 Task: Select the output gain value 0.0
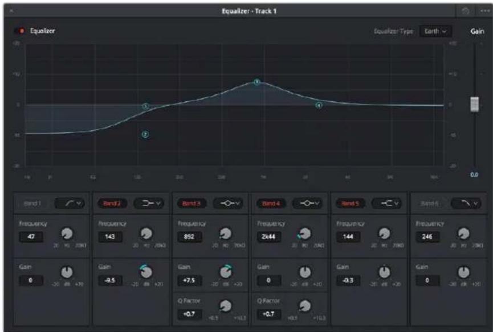coord(474,175)
